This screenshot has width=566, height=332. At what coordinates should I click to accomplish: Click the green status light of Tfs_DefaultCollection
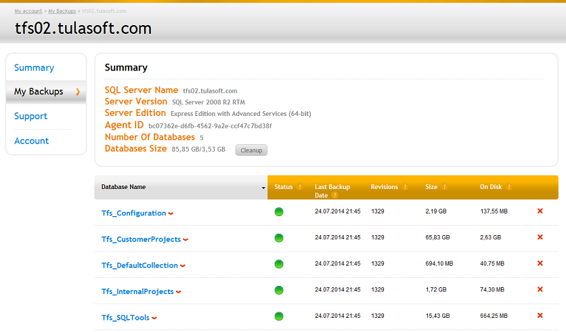coord(279,264)
